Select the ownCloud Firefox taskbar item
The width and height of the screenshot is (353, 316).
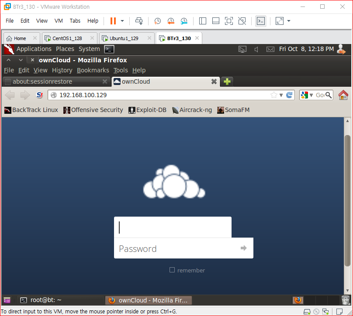click(149, 300)
